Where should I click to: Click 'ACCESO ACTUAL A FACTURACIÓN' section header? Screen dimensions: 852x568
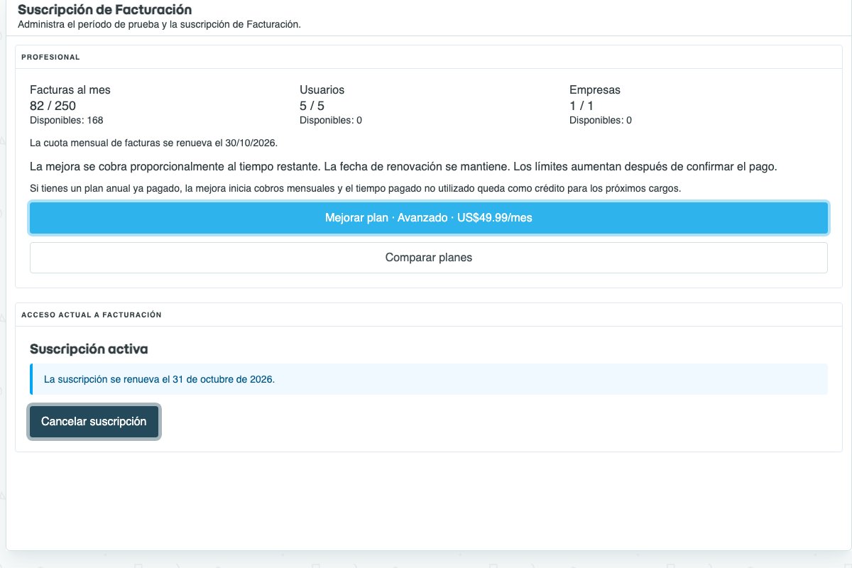tap(92, 315)
